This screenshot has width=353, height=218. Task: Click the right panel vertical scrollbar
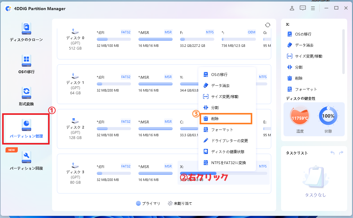coord(343,51)
